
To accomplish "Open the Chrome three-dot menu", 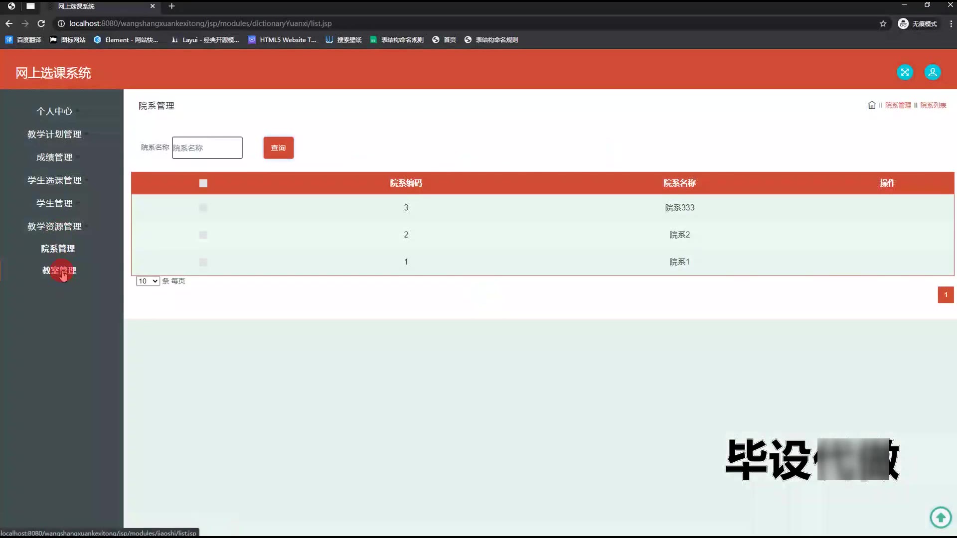I will [951, 23].
